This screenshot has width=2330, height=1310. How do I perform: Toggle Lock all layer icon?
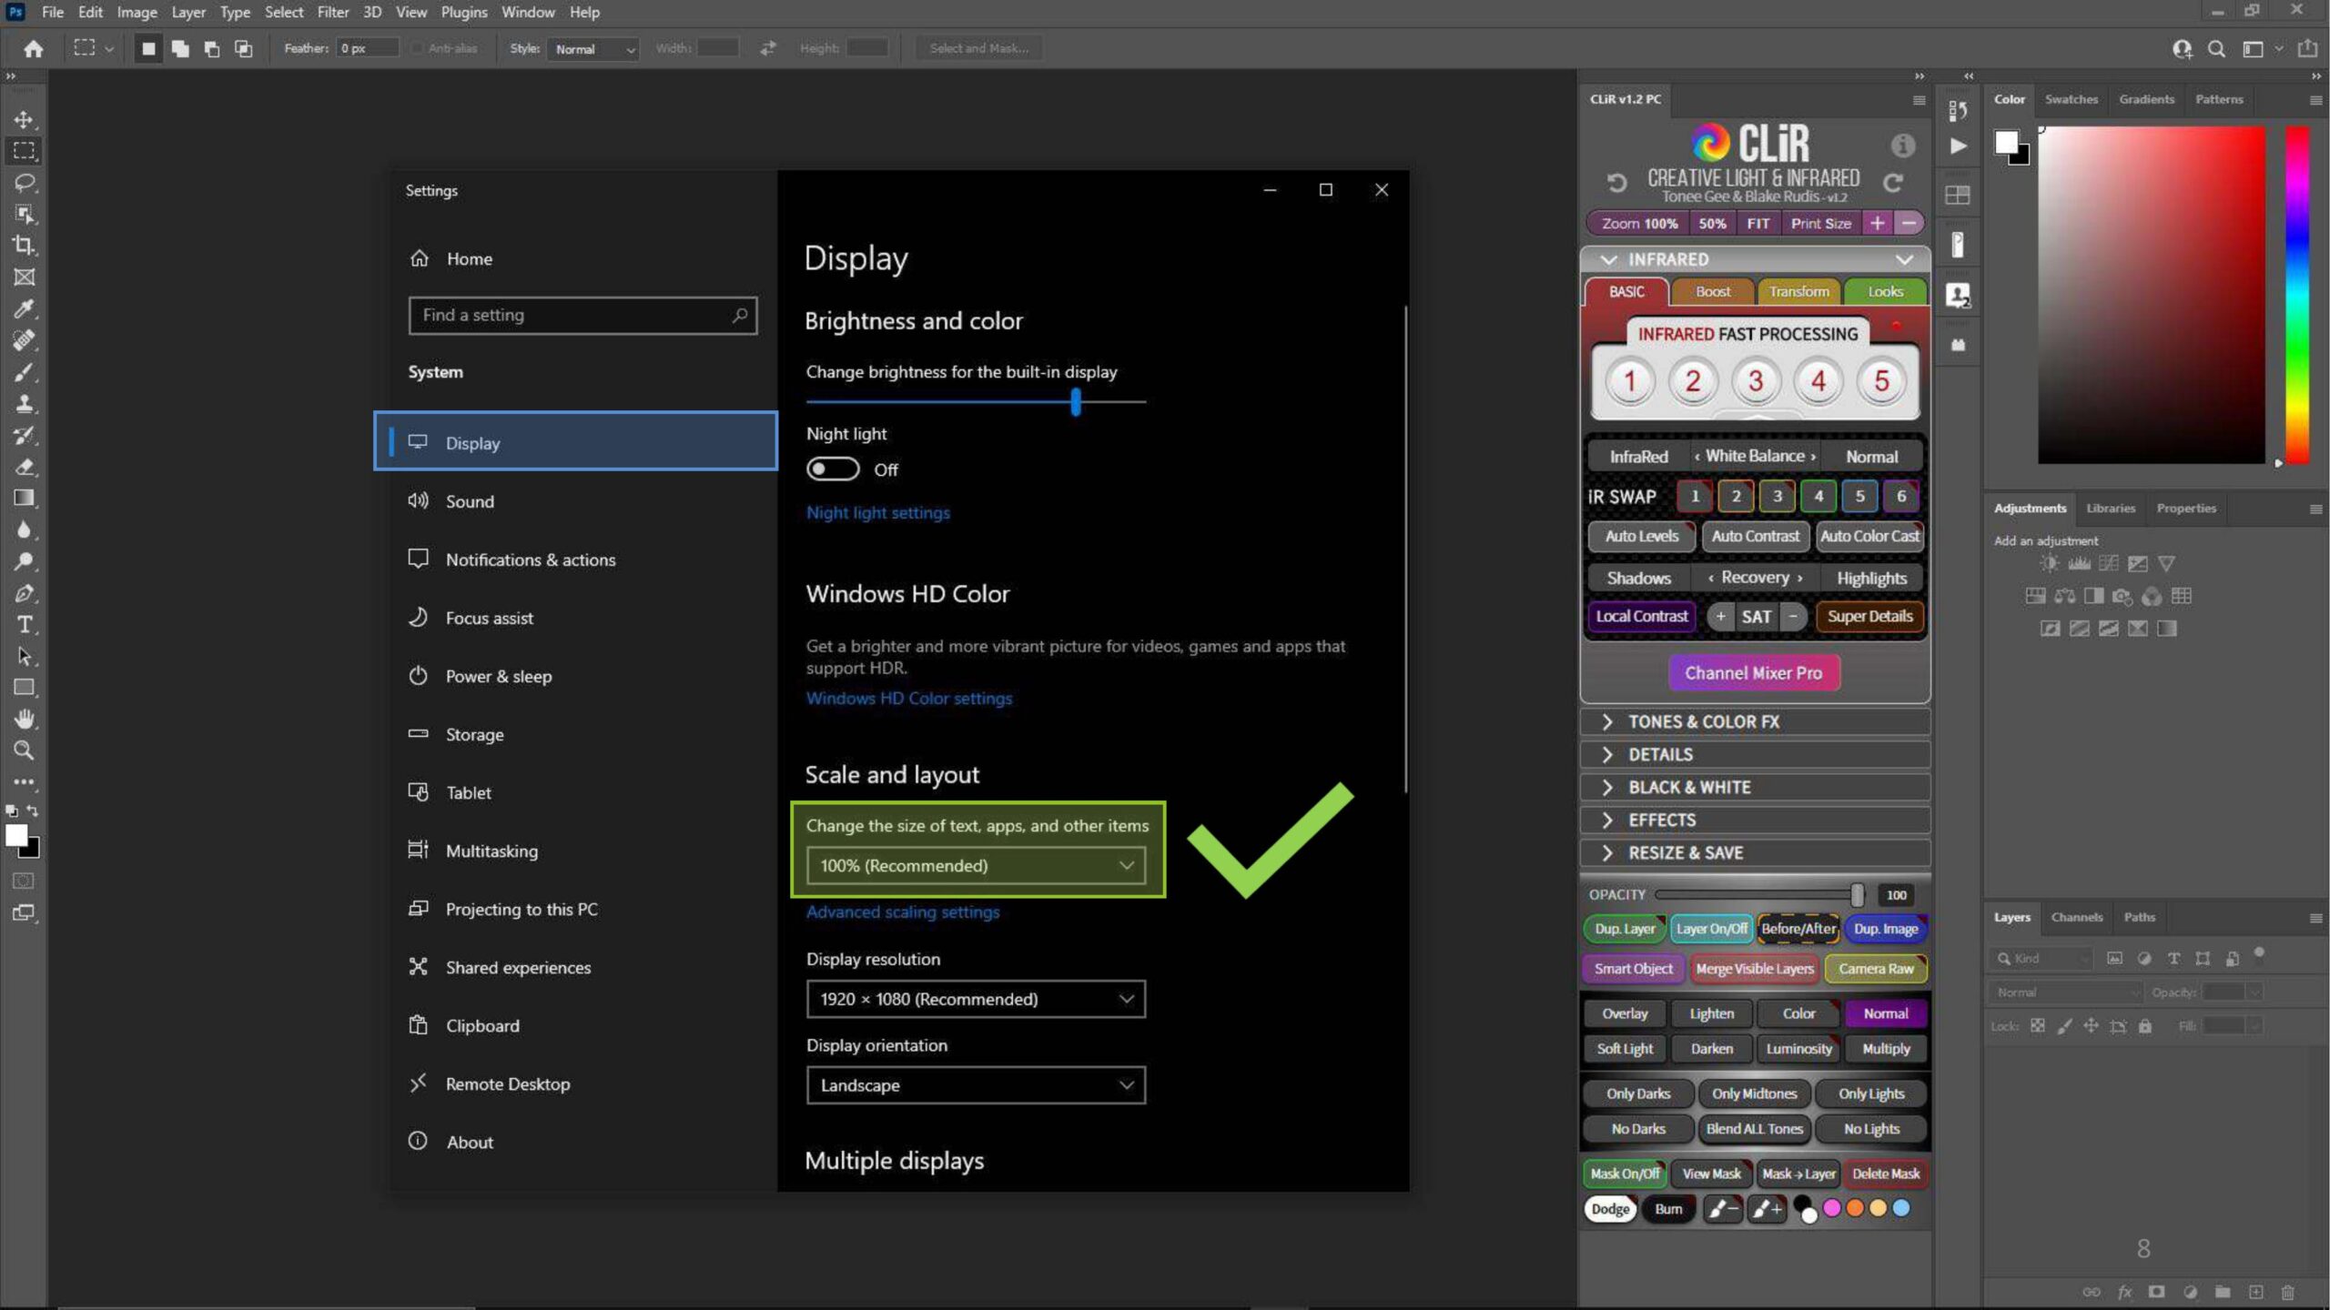[2145, 1026]
